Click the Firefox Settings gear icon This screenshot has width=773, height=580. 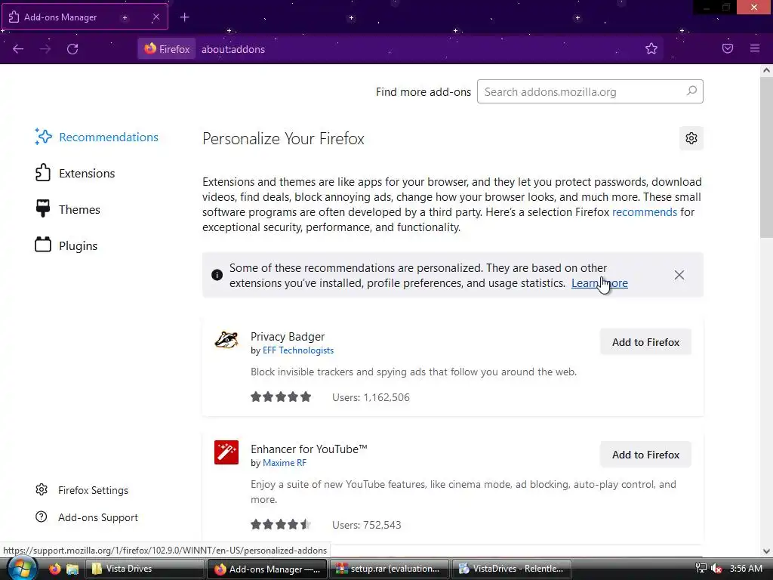pyautogui.click(x=42, y=489)
